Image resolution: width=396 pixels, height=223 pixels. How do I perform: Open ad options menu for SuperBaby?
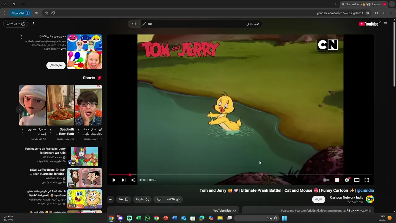coord(21,37)
